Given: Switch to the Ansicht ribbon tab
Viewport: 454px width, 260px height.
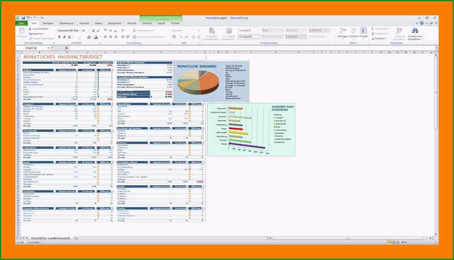Looking at the screenshot, I should coord(131,23).
